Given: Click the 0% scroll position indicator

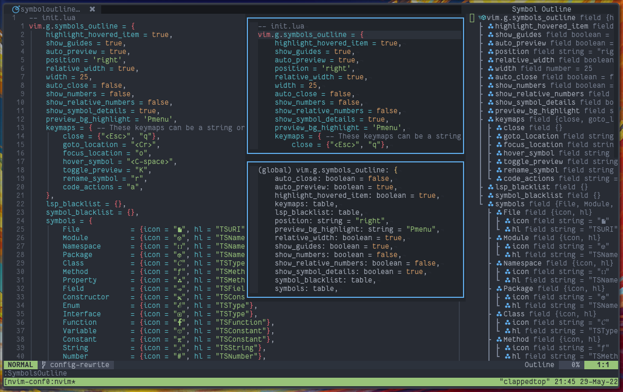Looking at the screenshot, I should click(x=575, y=364).
